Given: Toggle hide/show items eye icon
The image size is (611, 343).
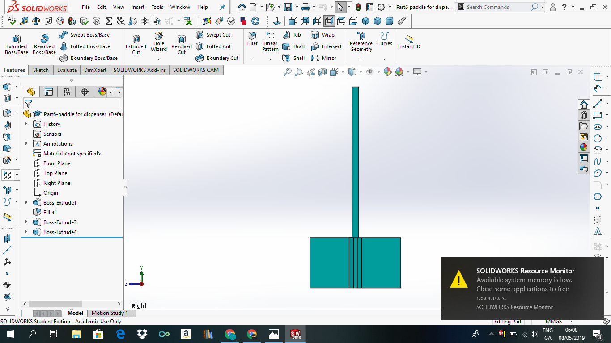Looking at the screenshot, I should coord(369,72).
